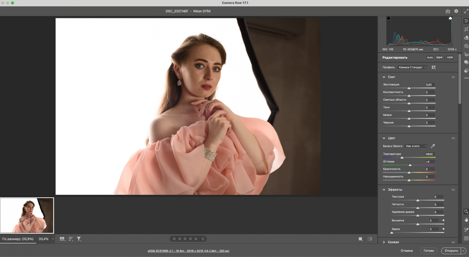
Task: Toggle full screen mode arrows icon
Action: pyautogui.click(x=466, y=11)
